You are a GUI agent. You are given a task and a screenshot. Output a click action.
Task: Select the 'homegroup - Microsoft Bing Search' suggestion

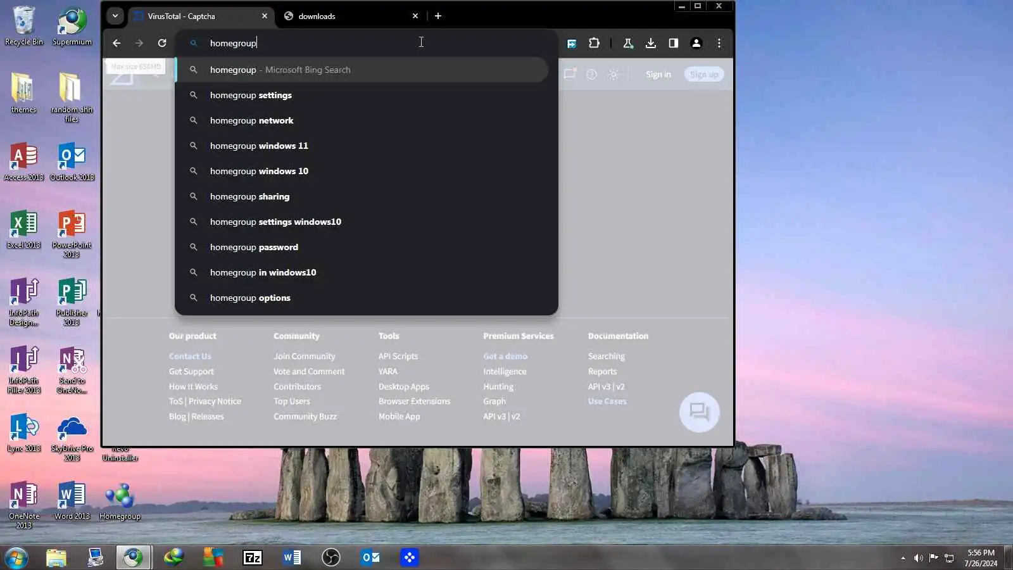pyautogui.click(x=362, y=70)
